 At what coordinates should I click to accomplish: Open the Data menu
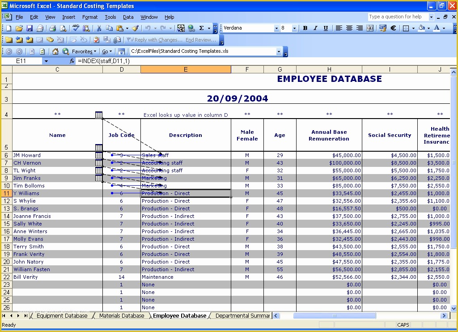(128, 17)
